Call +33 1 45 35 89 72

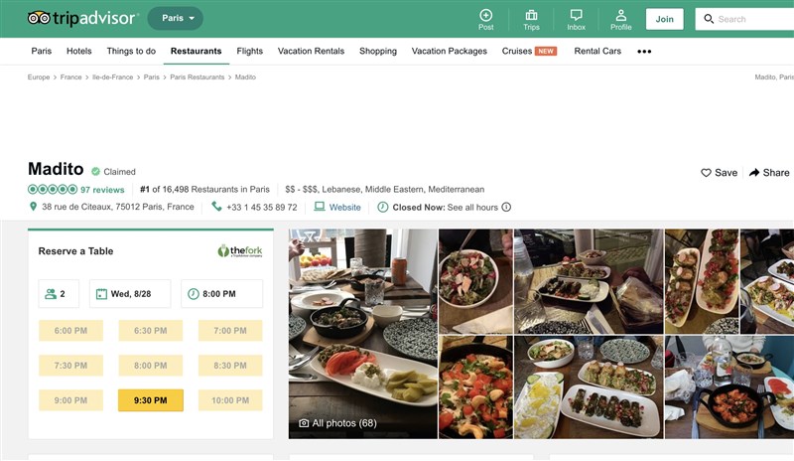262,207
